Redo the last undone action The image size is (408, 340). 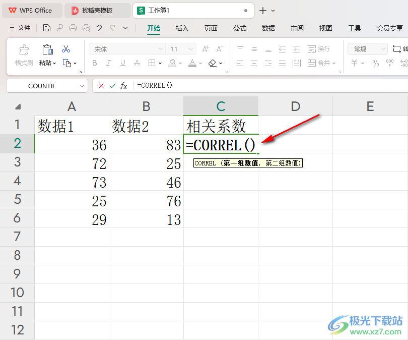(x=112, y=28)
